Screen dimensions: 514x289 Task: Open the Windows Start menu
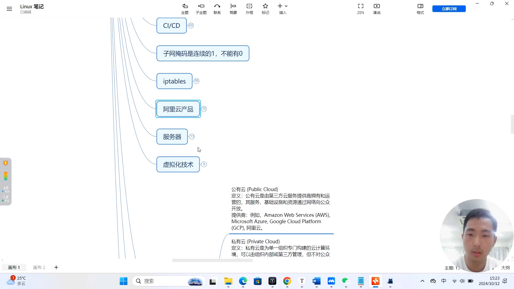(x=123, y=281)
